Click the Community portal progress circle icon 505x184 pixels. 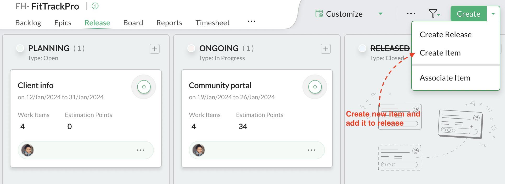tap(315, 87)
